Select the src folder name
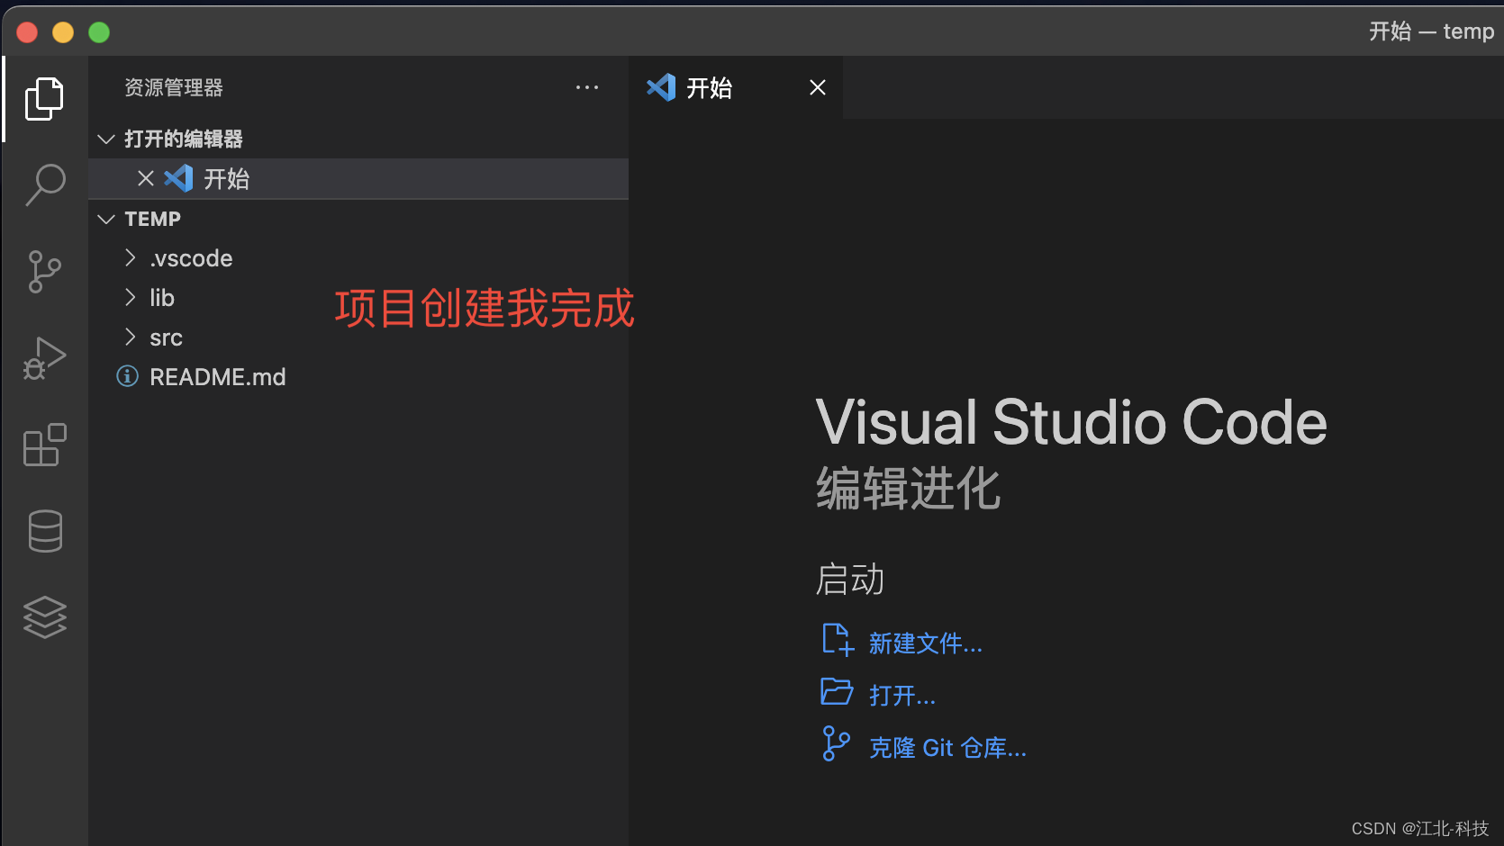The height and width of the screenshot is (846, 1504). 166,337
